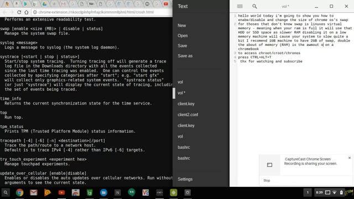Open the green Android app shelf icon

click(x=174, y=192)
